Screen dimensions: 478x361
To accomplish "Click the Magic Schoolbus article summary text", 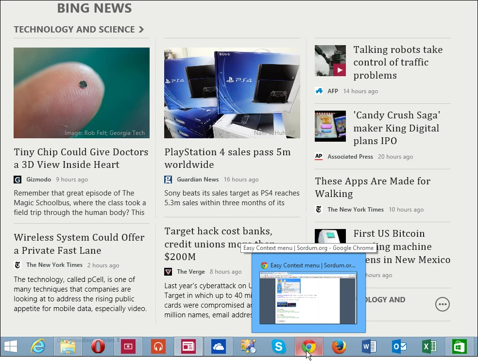I will [80, 203].
